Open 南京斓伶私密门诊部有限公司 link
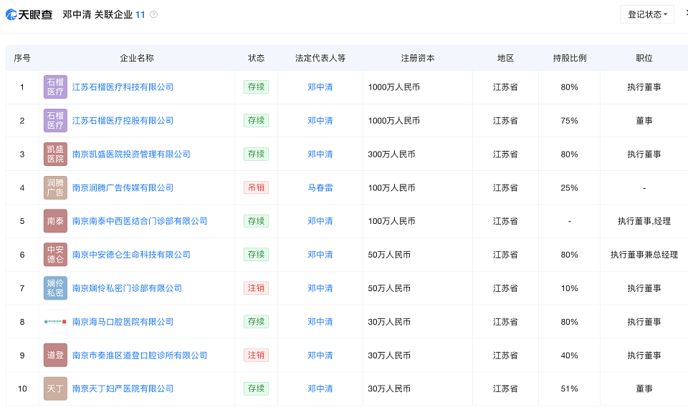Image resolution: width=688 pixels, height=407 pixels. [x=127, y=288]
